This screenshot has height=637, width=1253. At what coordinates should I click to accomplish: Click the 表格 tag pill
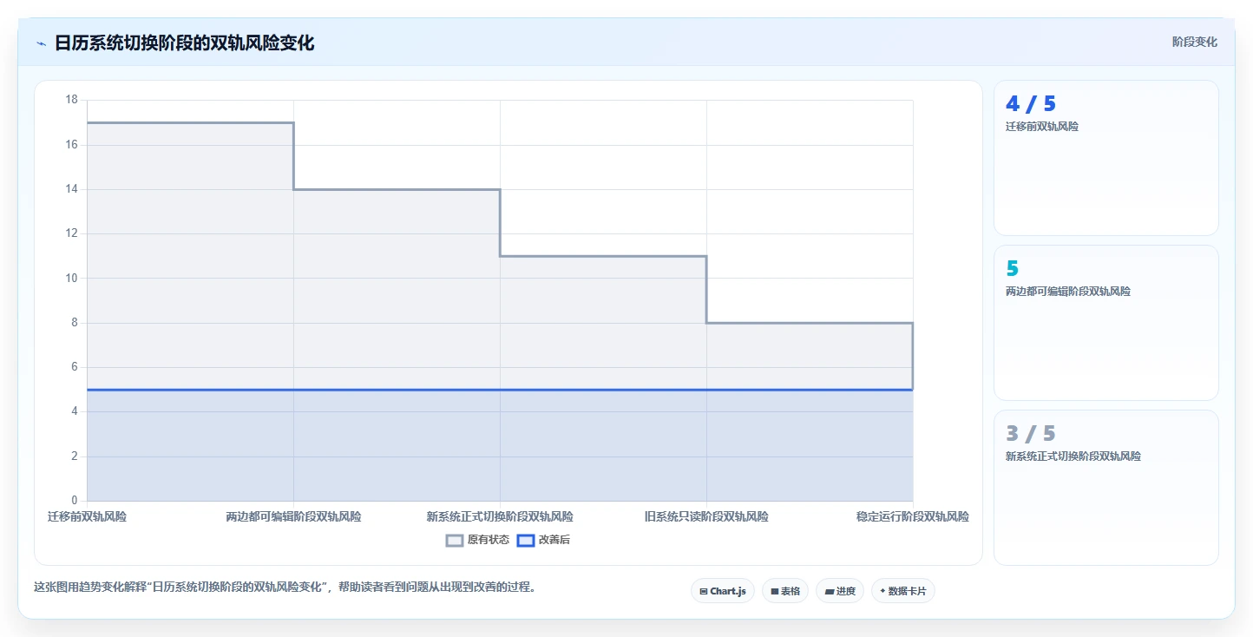(785, 591)
